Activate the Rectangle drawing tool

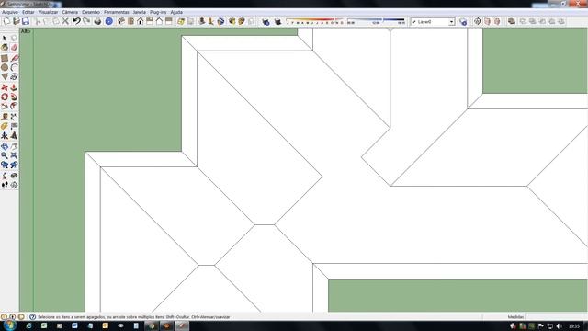(5, 58)
